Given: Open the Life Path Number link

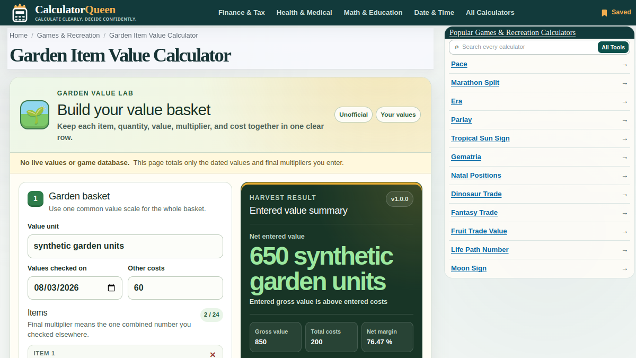Looking at the screenshot, I should pos(480,250).
